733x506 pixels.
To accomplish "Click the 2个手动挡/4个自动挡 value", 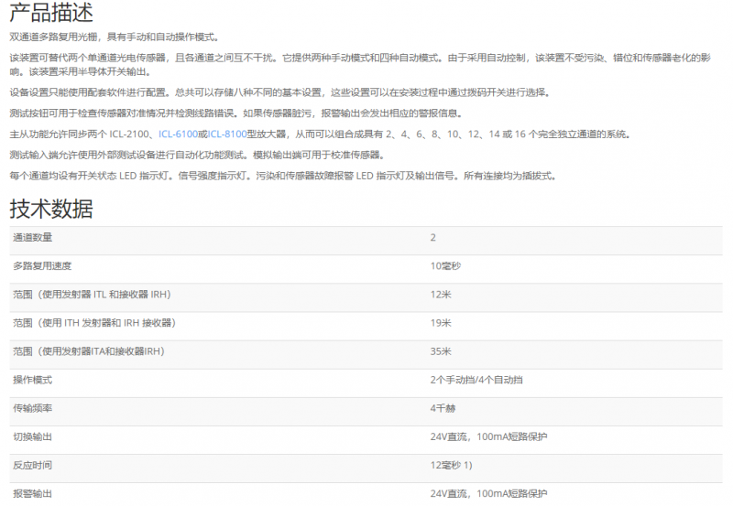I will coord(476,380).
